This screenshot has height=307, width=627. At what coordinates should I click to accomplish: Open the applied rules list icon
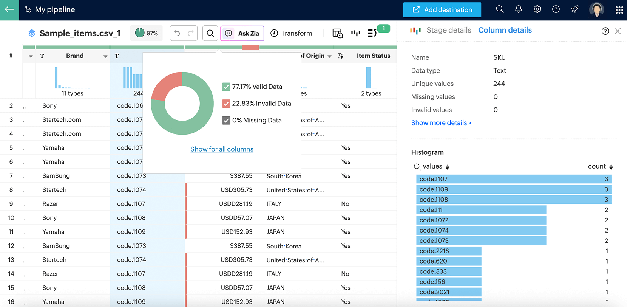coord(372,33)
